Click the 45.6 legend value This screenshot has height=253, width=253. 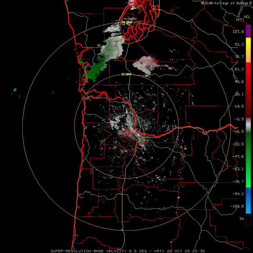pos(239,82)
